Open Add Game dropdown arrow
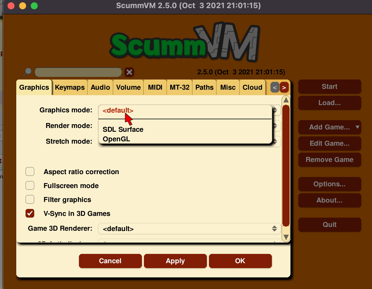 (x=357, y=127)
